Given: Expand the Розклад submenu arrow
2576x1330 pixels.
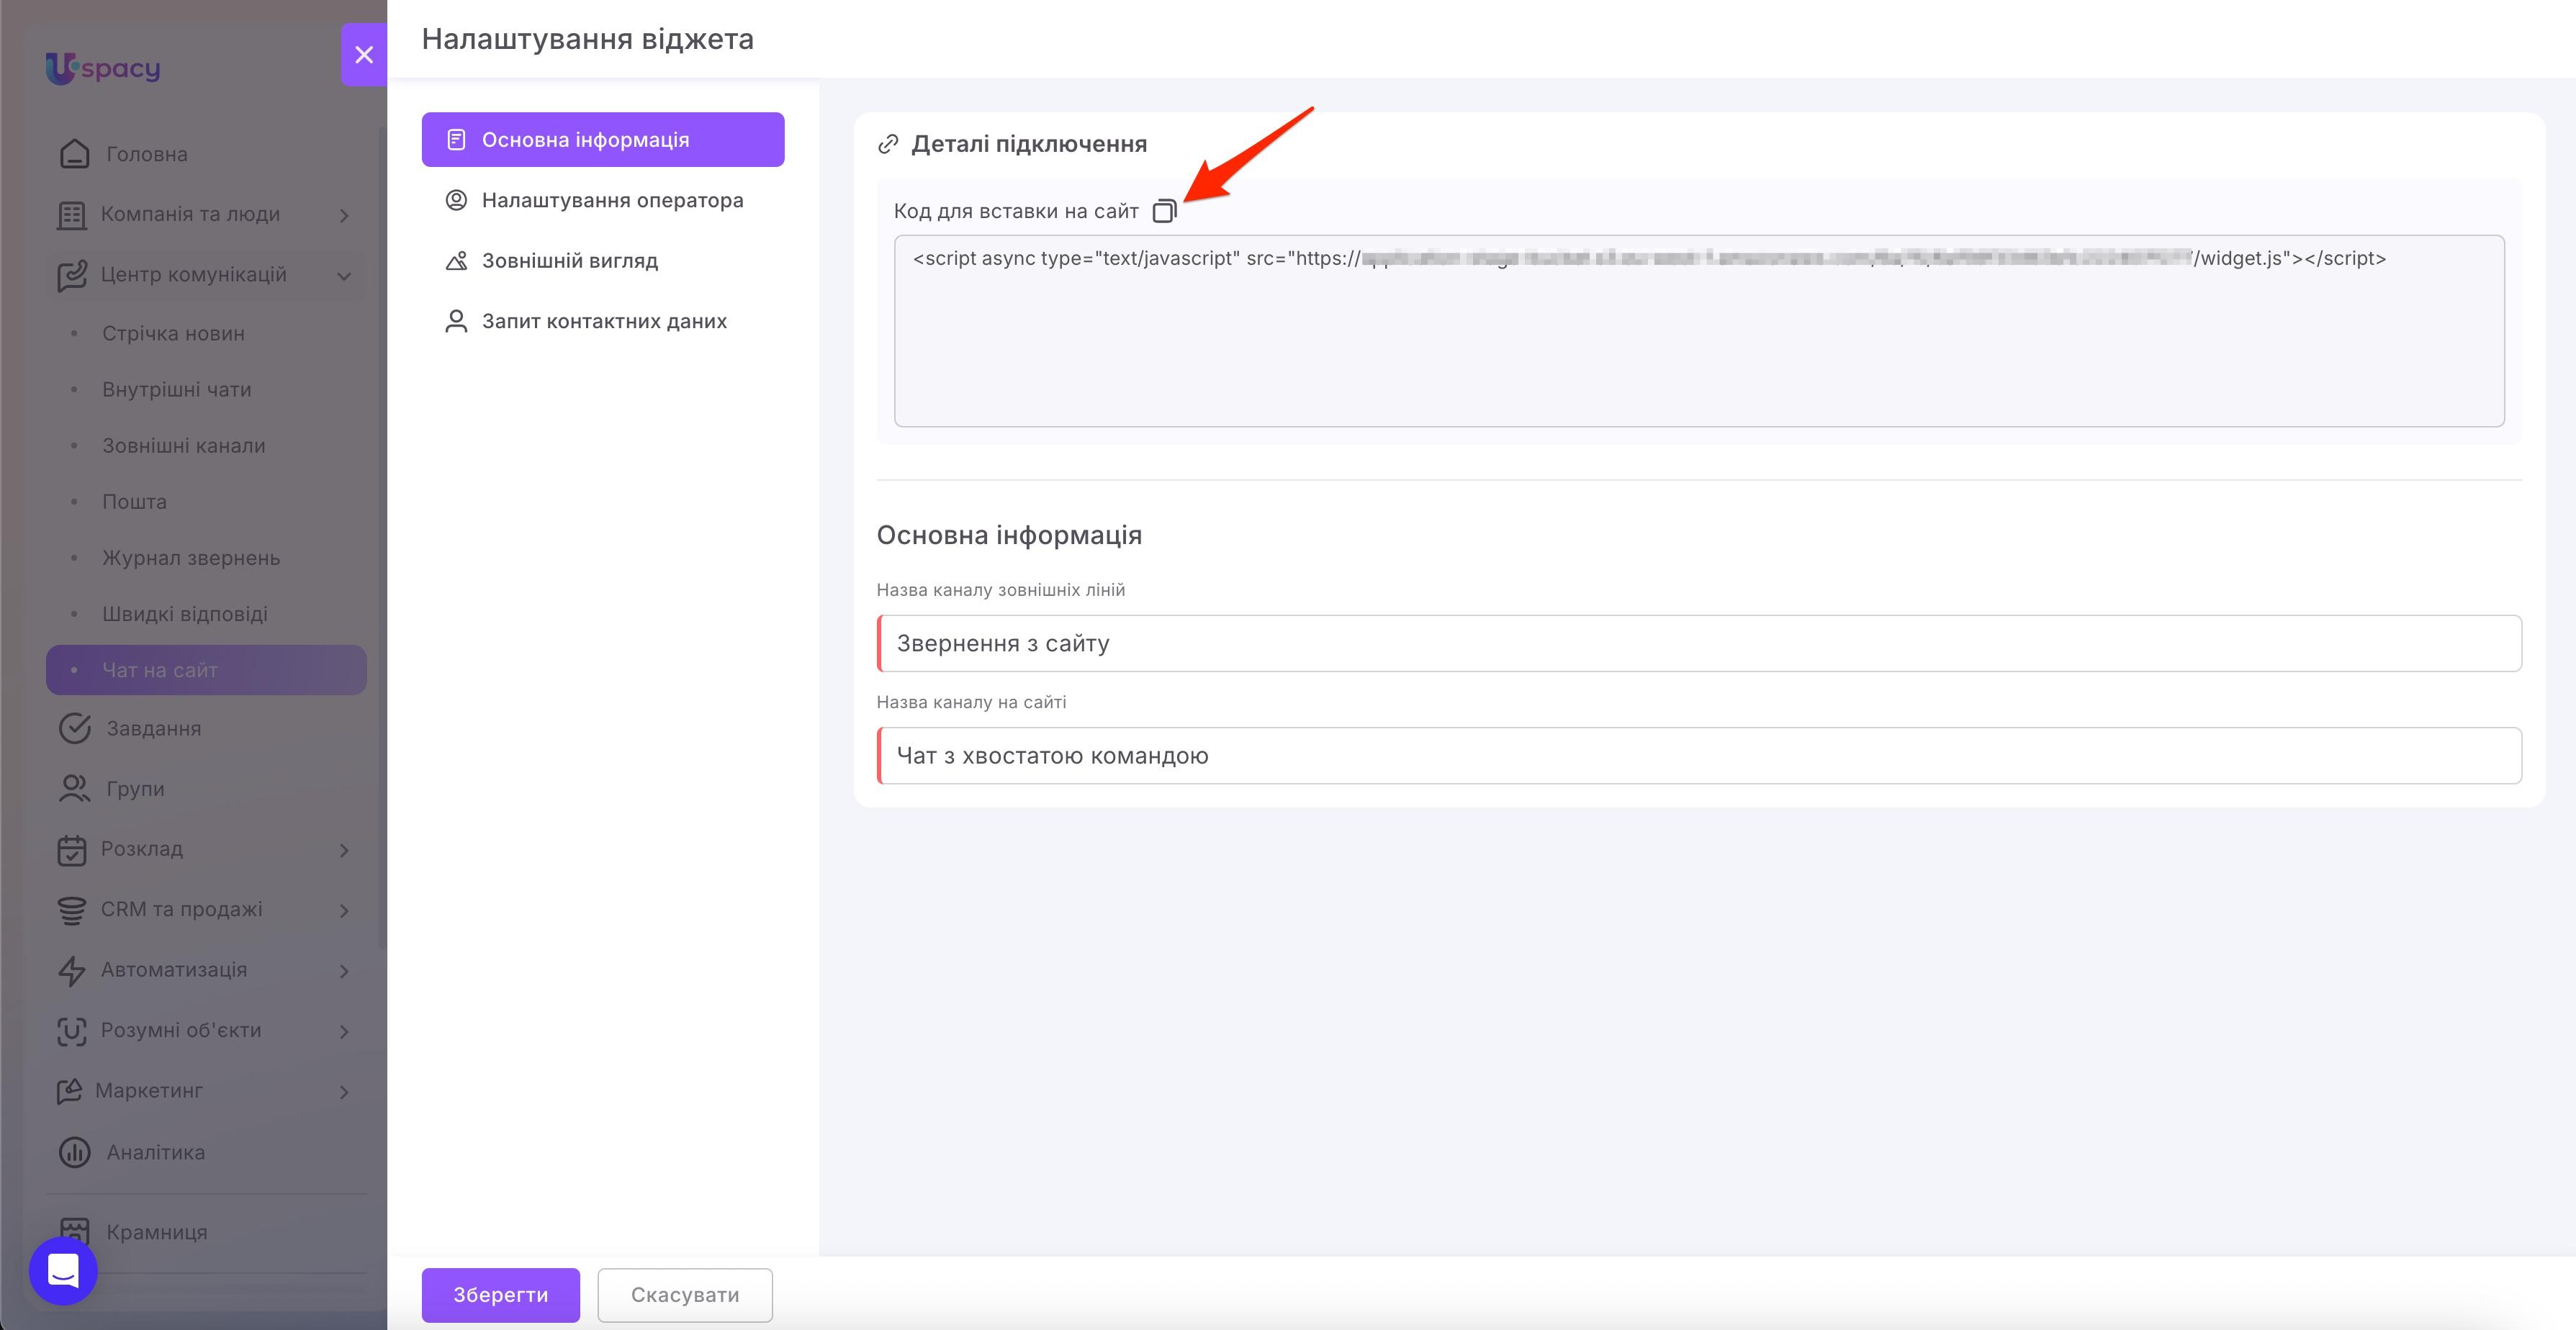Looking at the screenshot, I should 344,850.
